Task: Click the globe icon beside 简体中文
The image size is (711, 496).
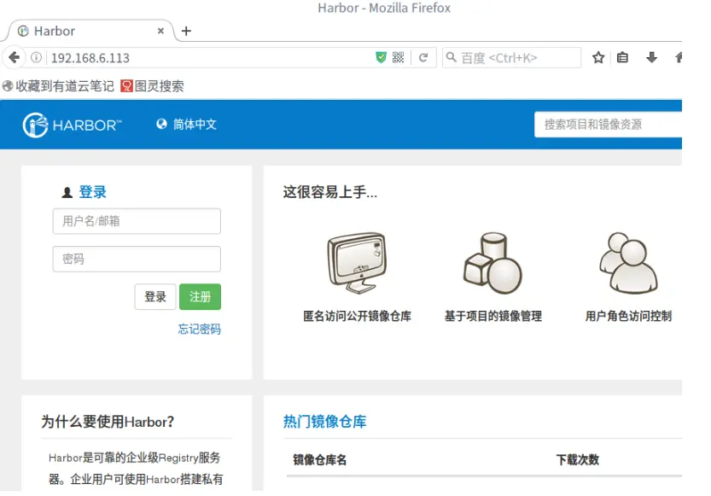Action: click(x=161, y=124)
